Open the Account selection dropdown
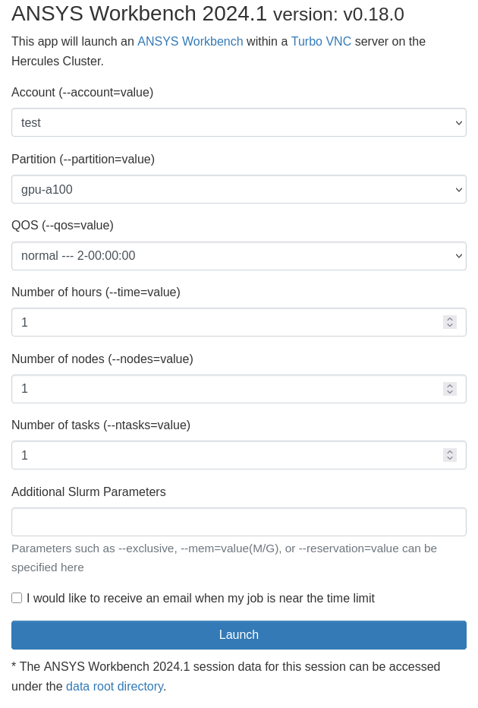Screen dimensions: 478x708 tap(239, 122)
